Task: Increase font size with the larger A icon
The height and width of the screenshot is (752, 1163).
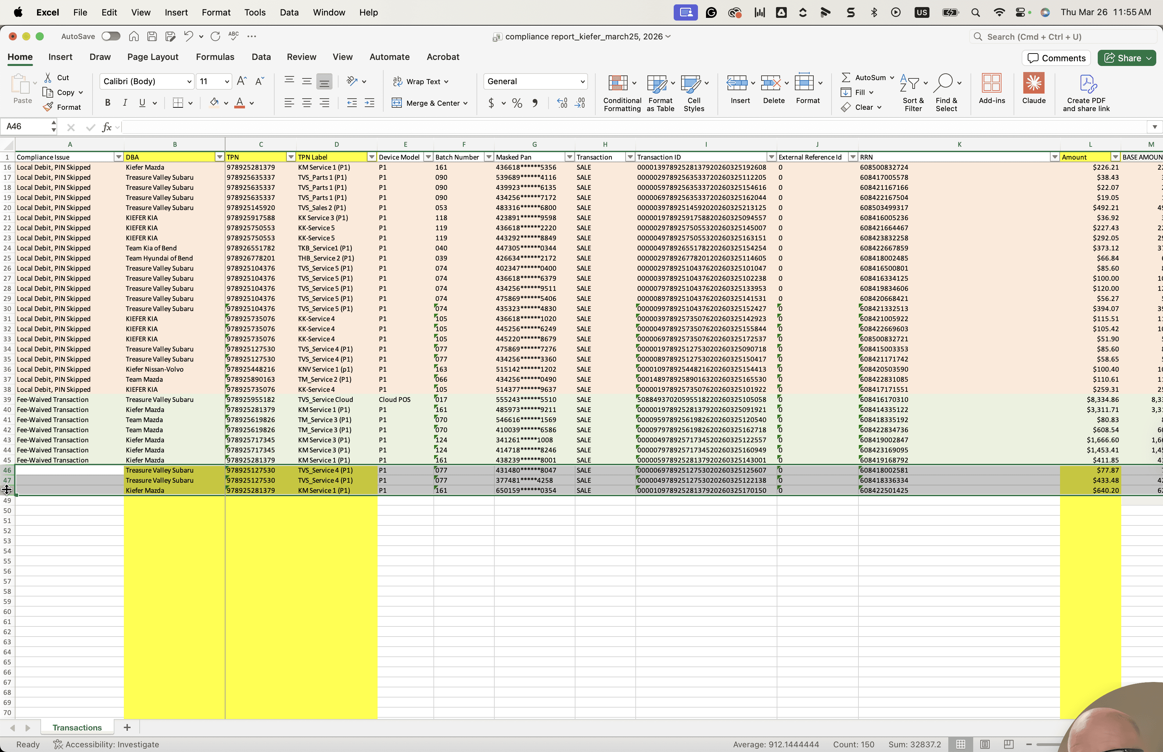Action: point(242,81)
